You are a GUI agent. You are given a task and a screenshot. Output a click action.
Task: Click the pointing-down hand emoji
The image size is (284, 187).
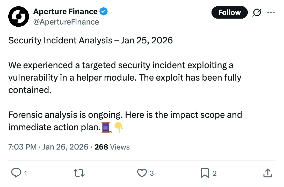pyautogui.click(x=118, y=127)
